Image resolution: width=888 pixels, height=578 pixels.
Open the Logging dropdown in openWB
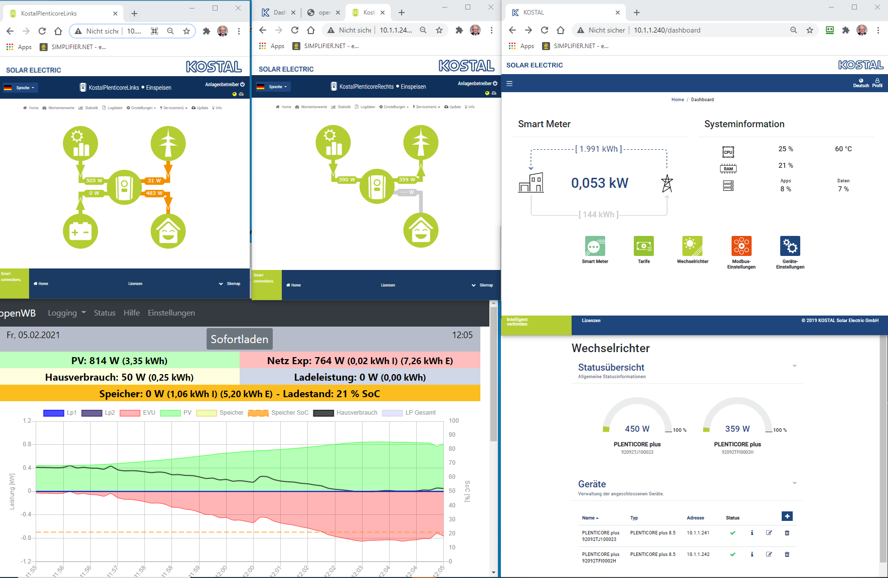coord(67,313)
